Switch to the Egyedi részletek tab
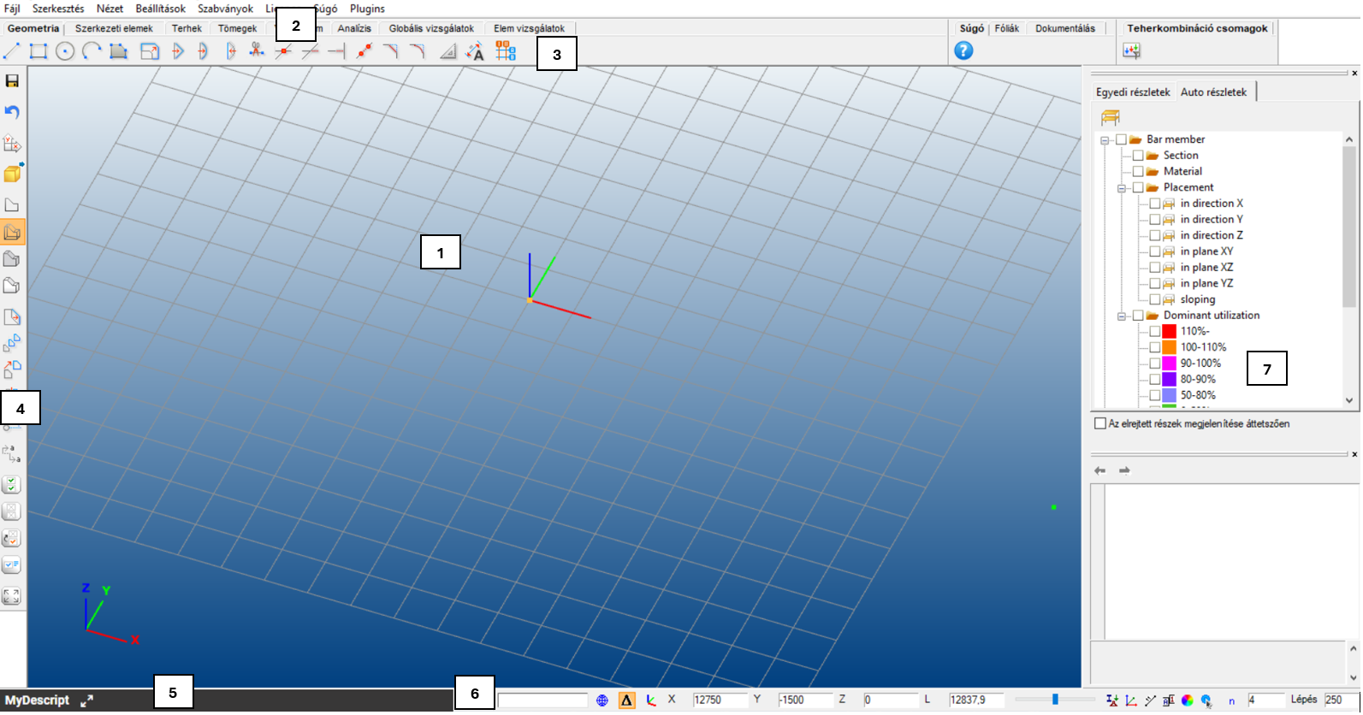The width and height of the screenshot is (1363, 715). coord(1133,92)
